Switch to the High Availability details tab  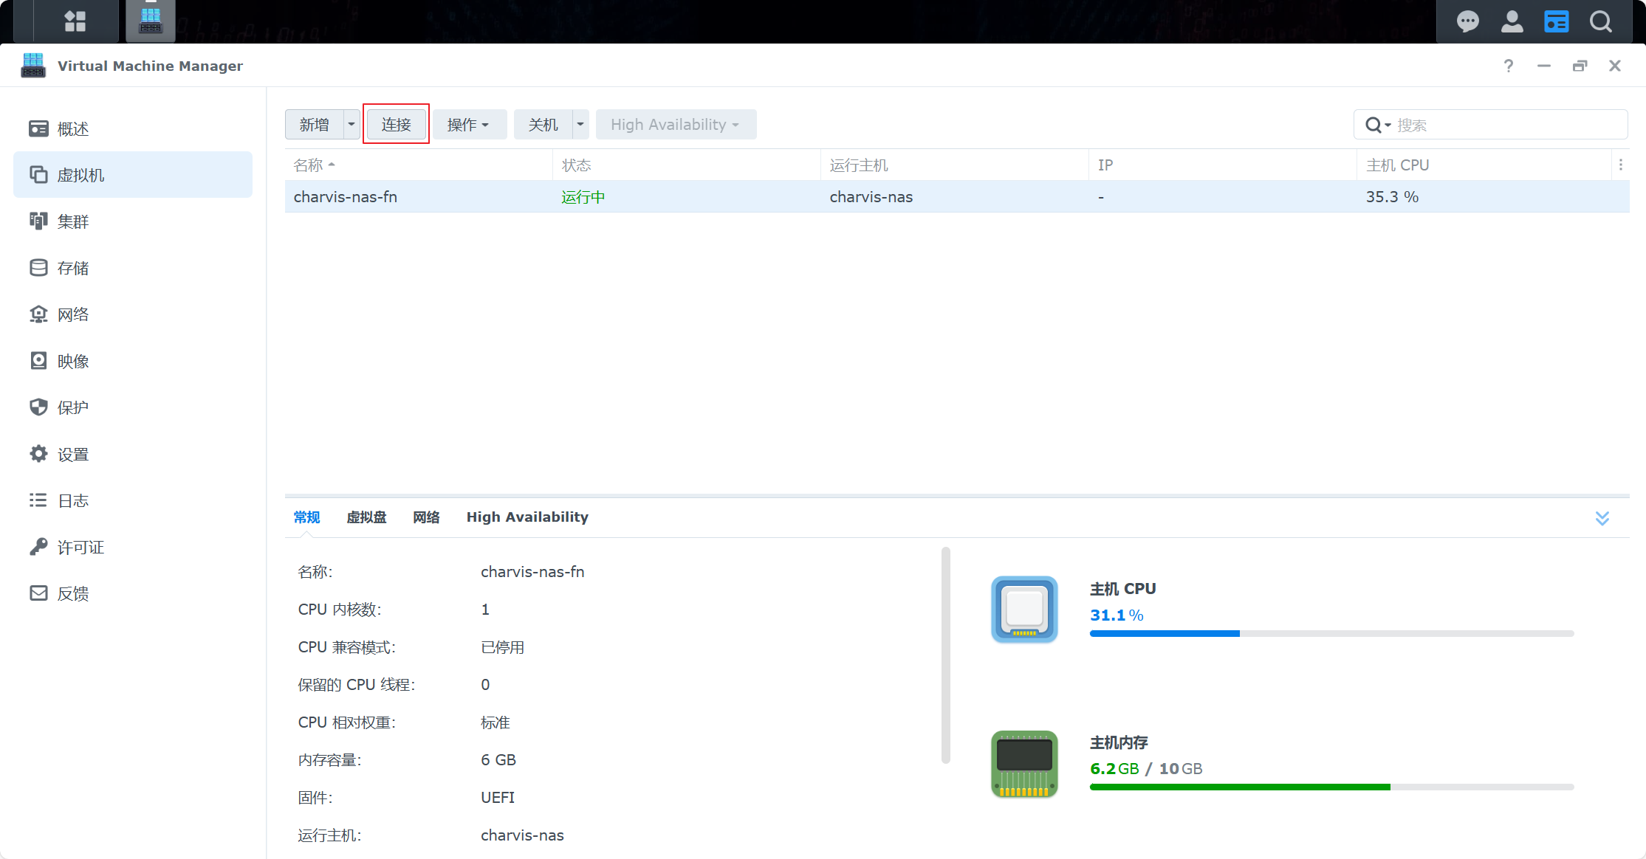pos(527,517)
